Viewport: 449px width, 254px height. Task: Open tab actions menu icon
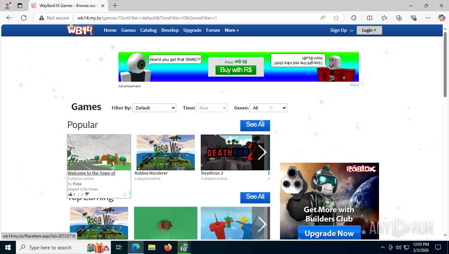click(20, 6)
